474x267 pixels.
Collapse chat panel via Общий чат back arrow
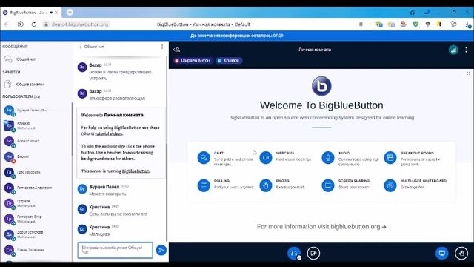point(91,47)
